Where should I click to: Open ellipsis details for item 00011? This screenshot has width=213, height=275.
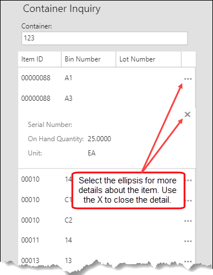tap(188, 241)
